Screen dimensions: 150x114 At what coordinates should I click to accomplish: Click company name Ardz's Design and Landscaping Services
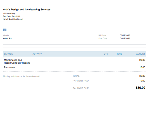[27, 10]
